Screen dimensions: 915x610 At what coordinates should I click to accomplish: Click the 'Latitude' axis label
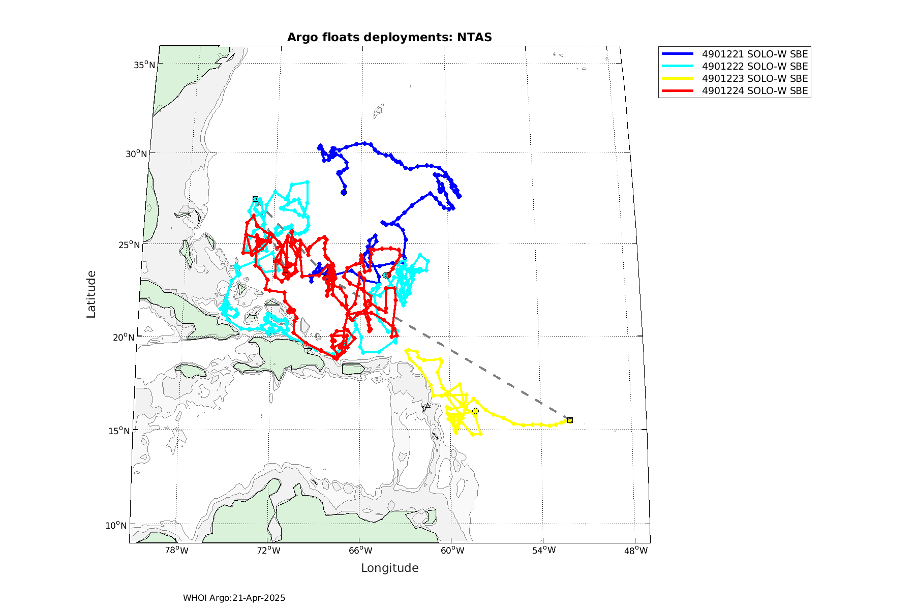coord(91,294)
